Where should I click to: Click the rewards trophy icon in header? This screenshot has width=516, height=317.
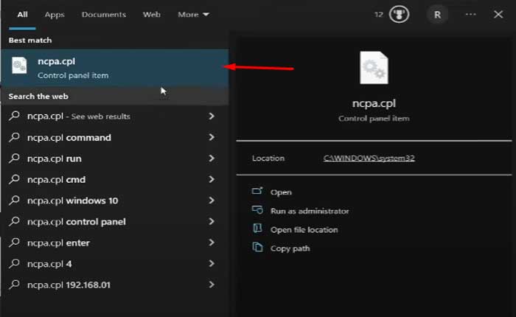coord(399,14)
